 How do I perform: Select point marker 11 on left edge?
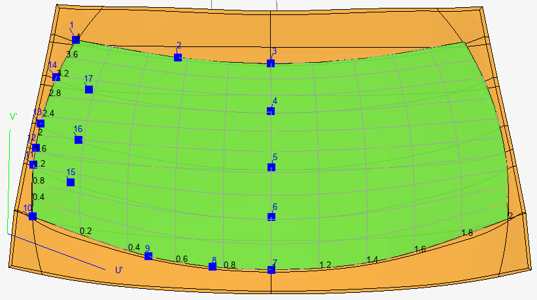click(x=33, y=164)
